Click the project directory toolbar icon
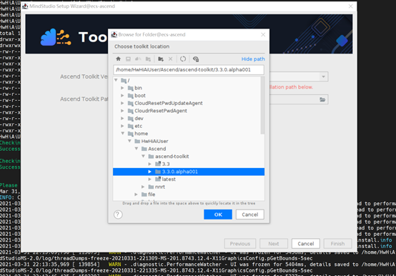The height and width of the screenshot is (276, 396). coord(138,59)
